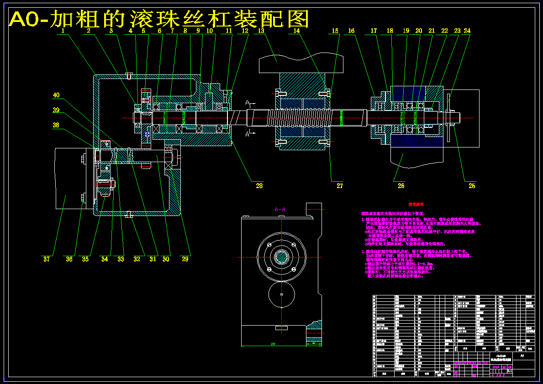Select part callout number 8

(185, 31)
